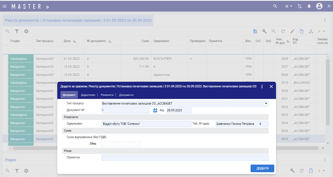
Task: Switch to the Додатково tab
Action: [88, 95]
